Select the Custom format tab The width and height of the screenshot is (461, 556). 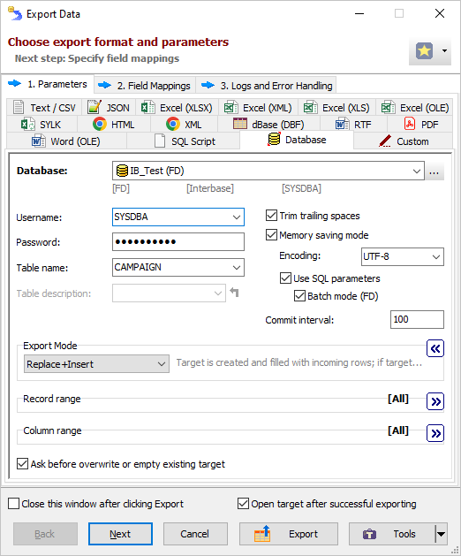point(404,141)
